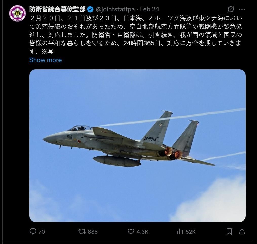This screenshot has height=244, width=257.
Task: Repost using the retweet arrows icon
Action: [x=82, y=231]
